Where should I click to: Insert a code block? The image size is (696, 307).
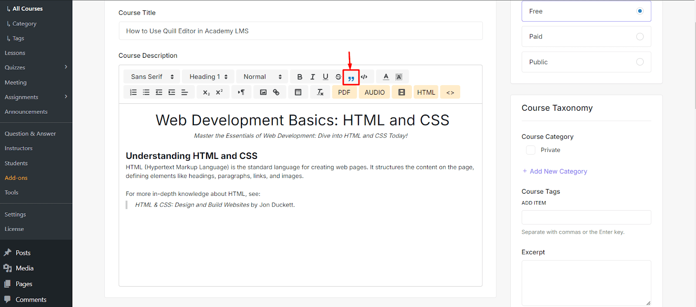tap(364, 77)
